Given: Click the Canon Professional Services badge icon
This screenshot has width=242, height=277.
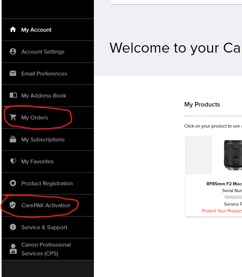Looking at the screenshot, I should (x=13, y=249).
